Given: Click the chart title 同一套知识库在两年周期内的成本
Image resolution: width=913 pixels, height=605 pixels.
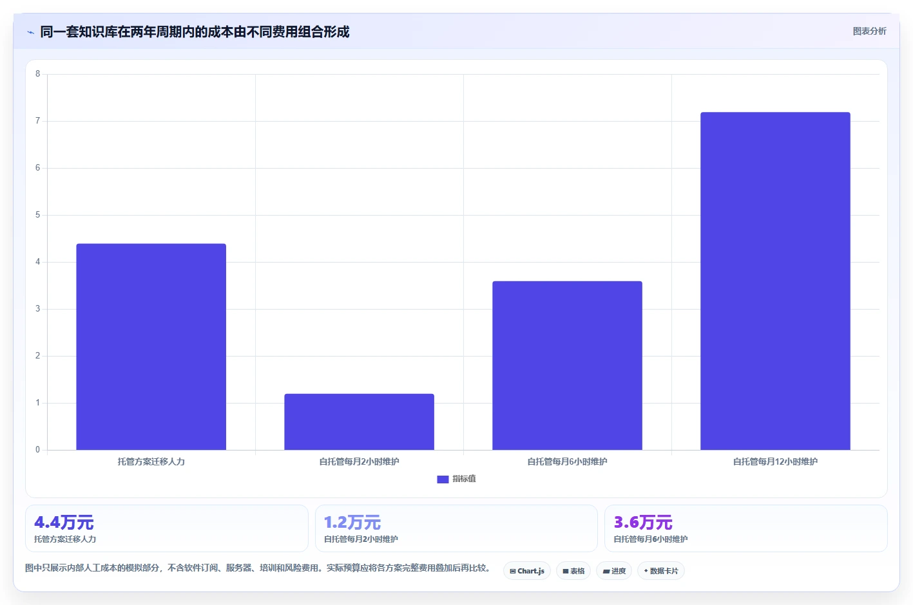Looking at the screenshot, I should pos(195,32).
